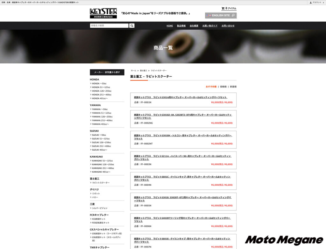The image size is (326, 249).
Task: Click the vehicle name search field
Action: coord(109,26)
